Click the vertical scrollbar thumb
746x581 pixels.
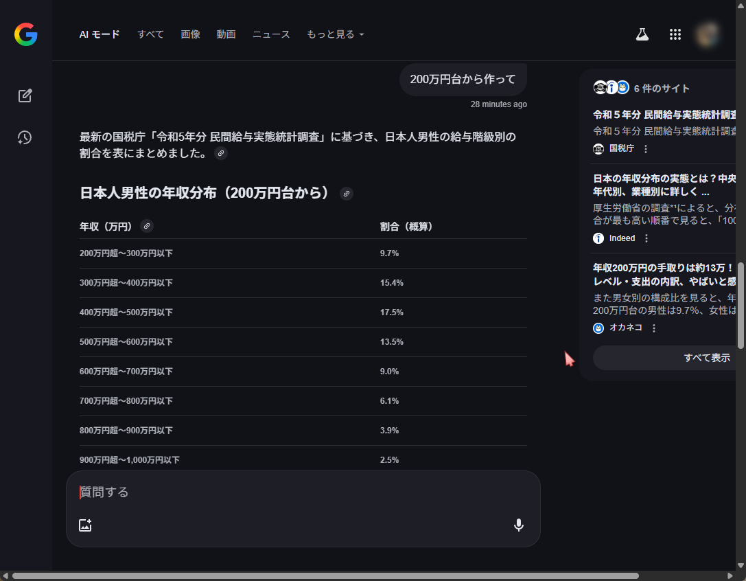pyautogui.click(x=741, y=305)
